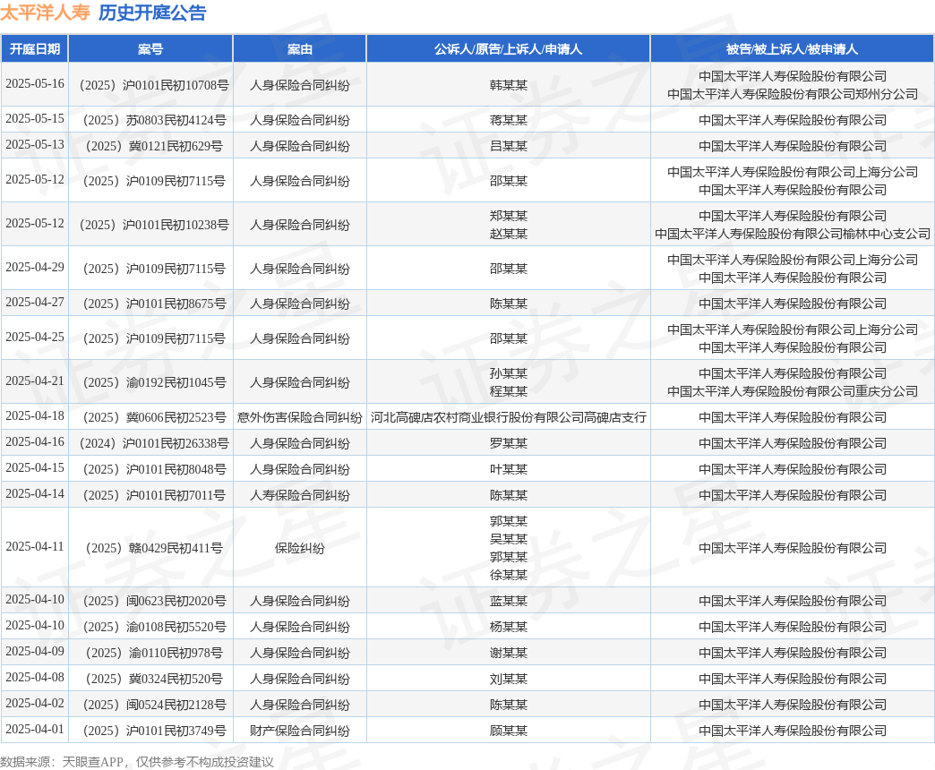The image size is (935, 770).
Task: Select date cell 2025-05-15
Action: click(x=35, y=118)
